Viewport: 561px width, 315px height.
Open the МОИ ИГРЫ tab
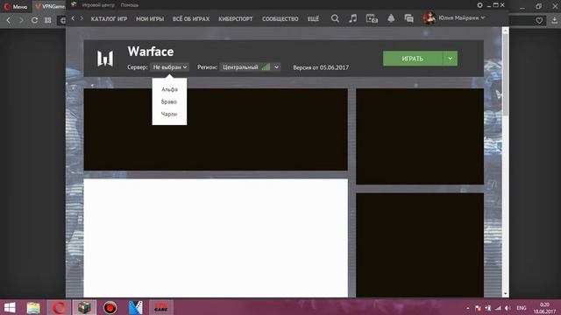150,19
